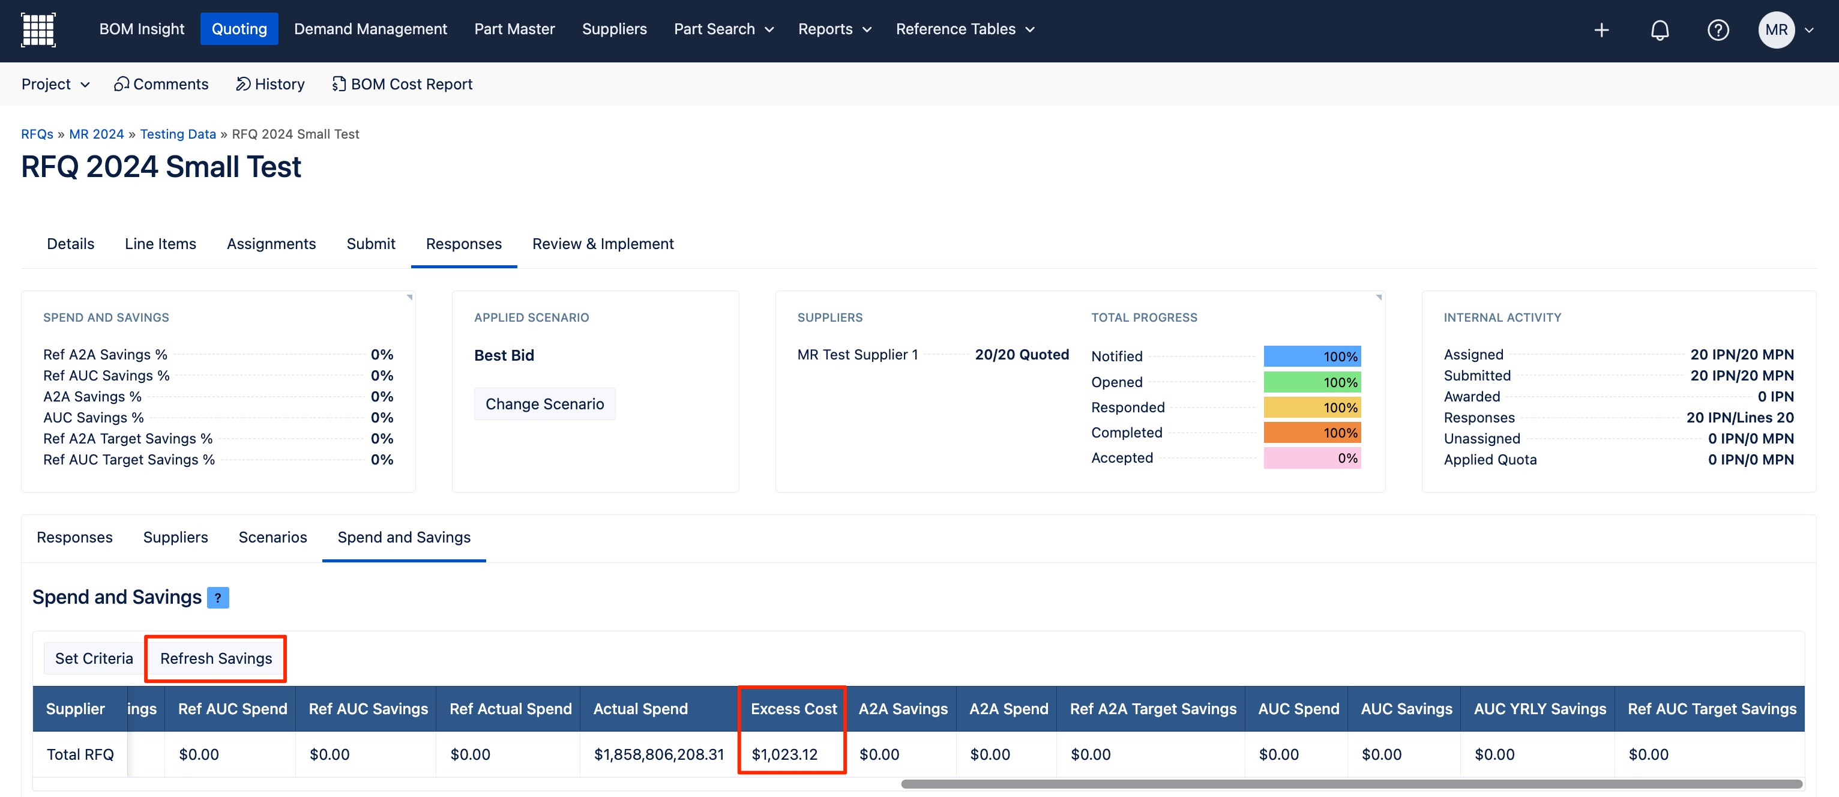Switch to the Line Items tab
Screen dimensions: 1839x797
160,244
